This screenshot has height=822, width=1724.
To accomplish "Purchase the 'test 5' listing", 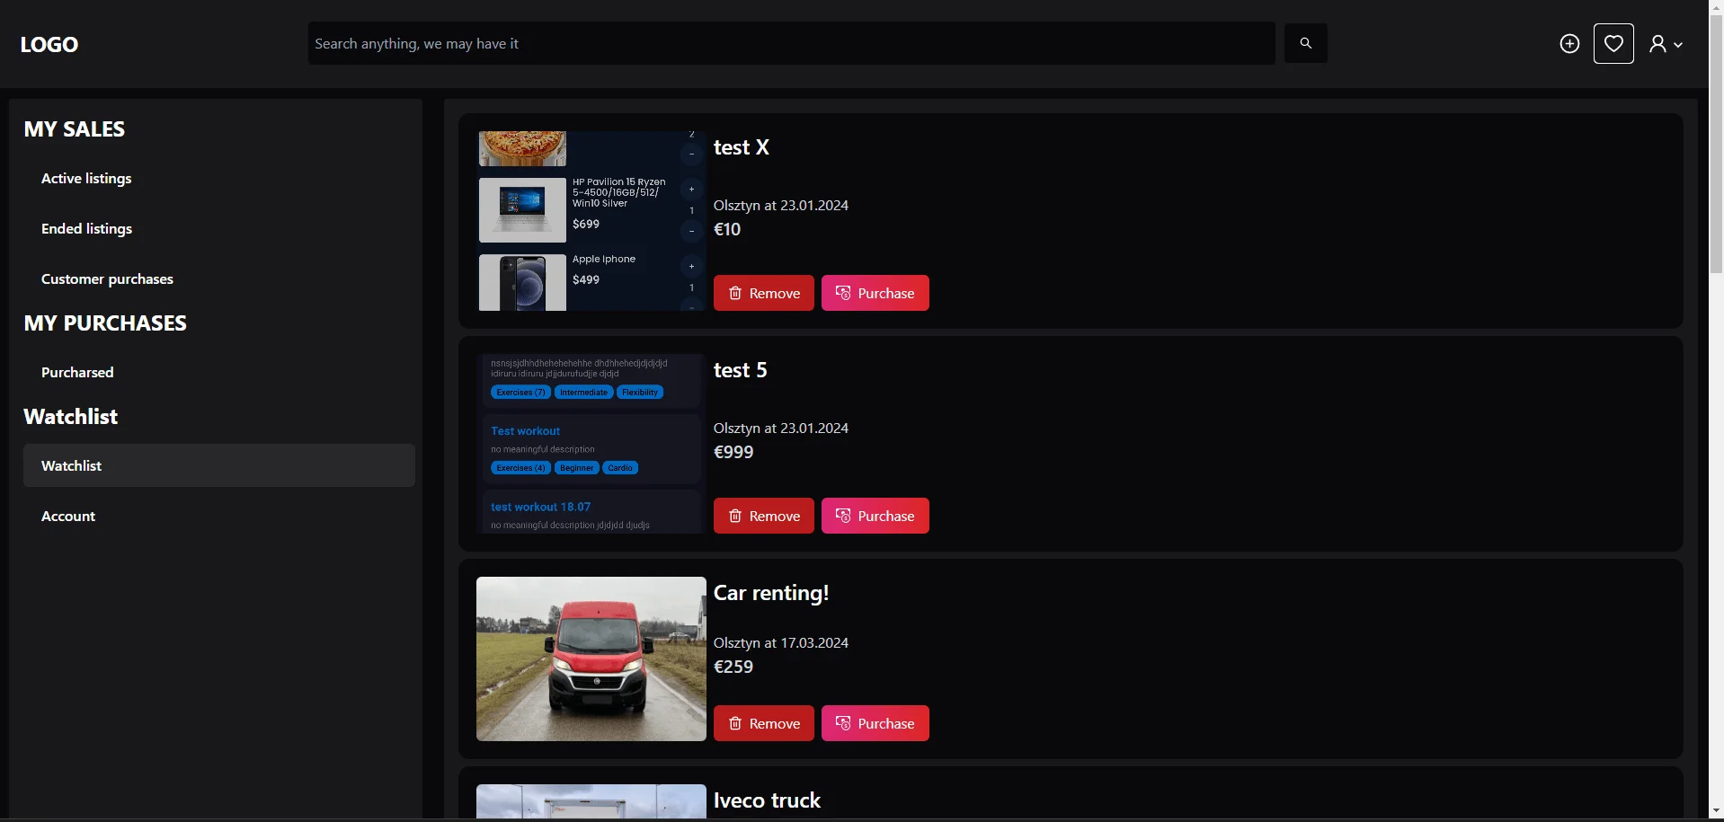I will (x=875, y=516).
